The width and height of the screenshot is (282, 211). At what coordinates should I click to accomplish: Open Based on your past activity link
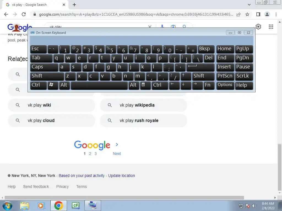coord(82,176)
